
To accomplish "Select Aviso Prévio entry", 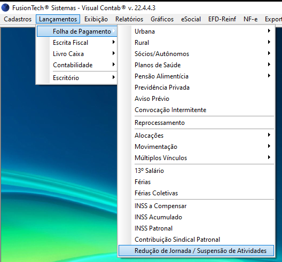I will pyautogui.click(x=196, y=99).
